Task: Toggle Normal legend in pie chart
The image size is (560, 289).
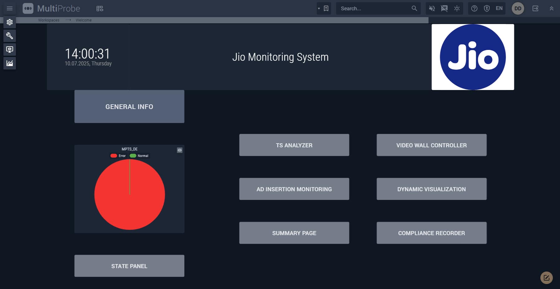Action: [139, 156]
